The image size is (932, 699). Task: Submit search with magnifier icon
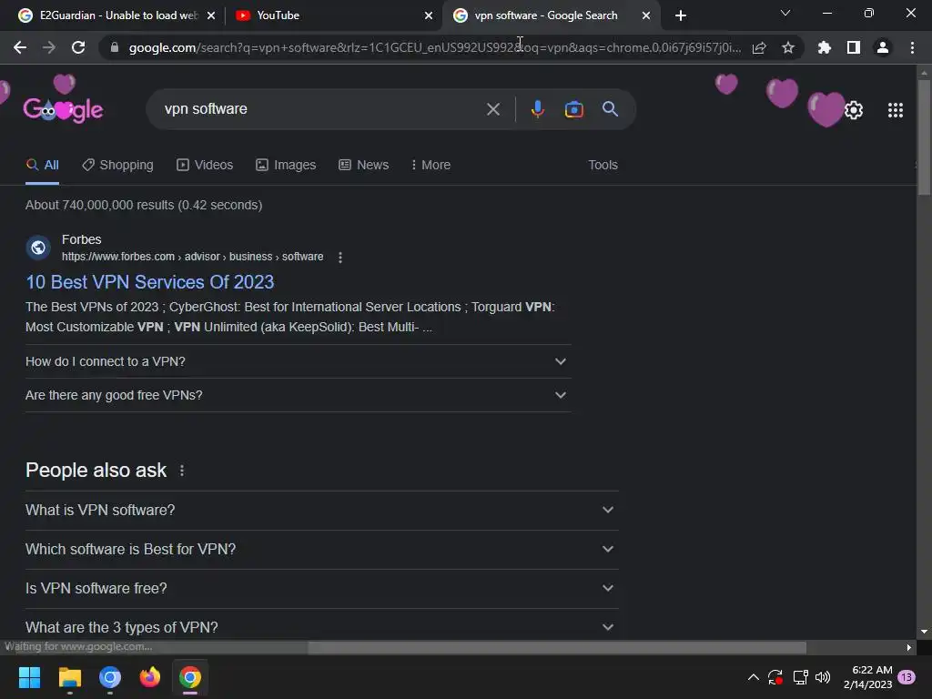[610, 109]
